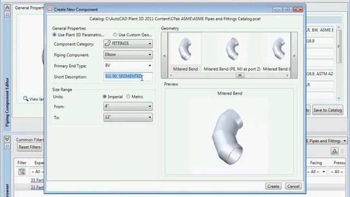Click the View larger magnifier icon

pyautogui.click(x=26, y=99)
